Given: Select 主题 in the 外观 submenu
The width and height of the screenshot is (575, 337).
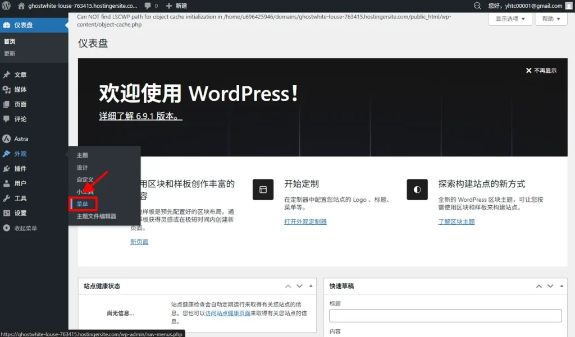Looking at the screenshot, I should (83, 155).
